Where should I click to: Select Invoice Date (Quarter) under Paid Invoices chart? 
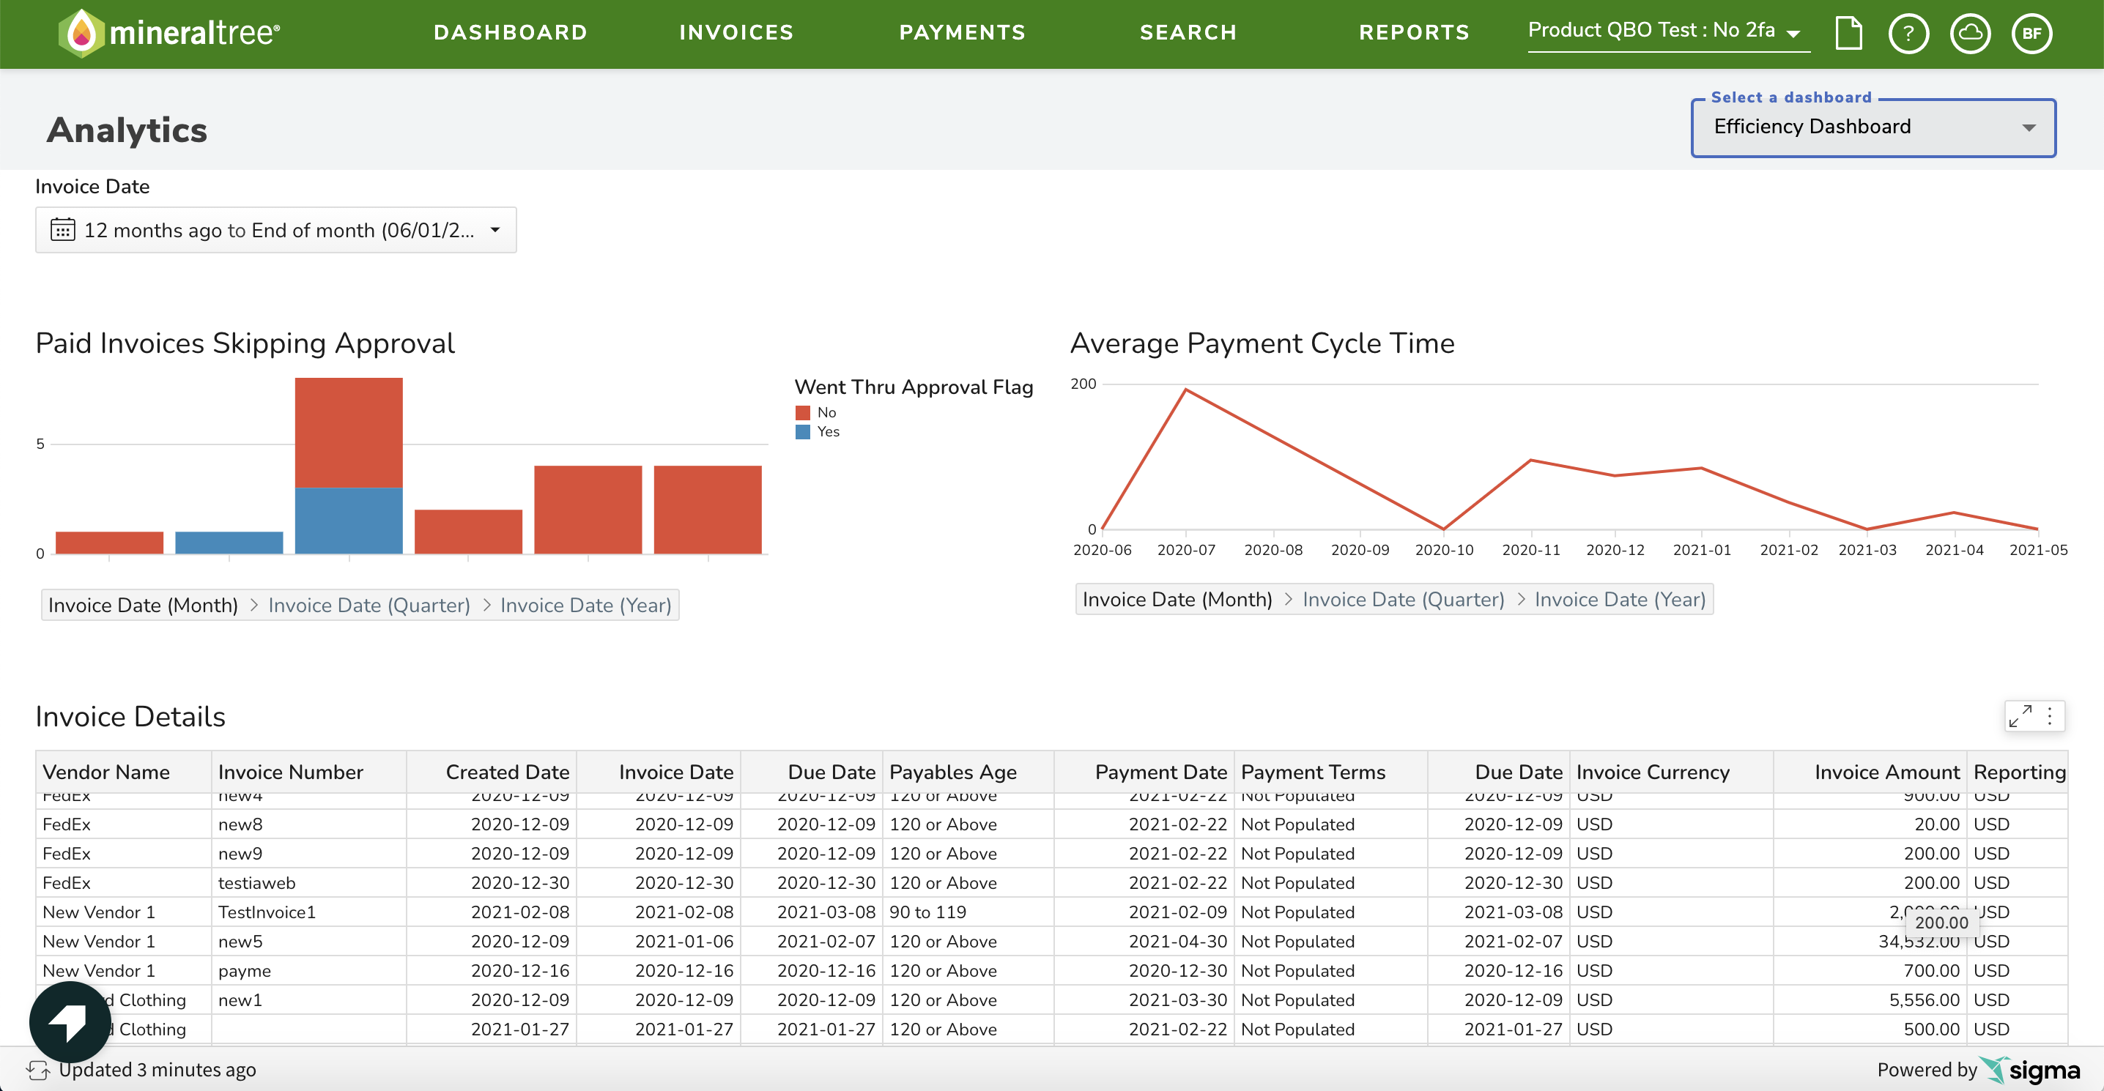(x=369, y=605)
